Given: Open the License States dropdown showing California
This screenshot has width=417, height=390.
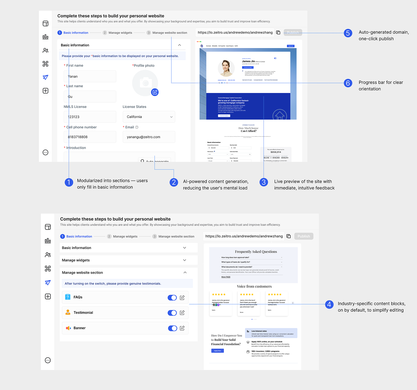Looking at the screenshot, I should point(149,117).
